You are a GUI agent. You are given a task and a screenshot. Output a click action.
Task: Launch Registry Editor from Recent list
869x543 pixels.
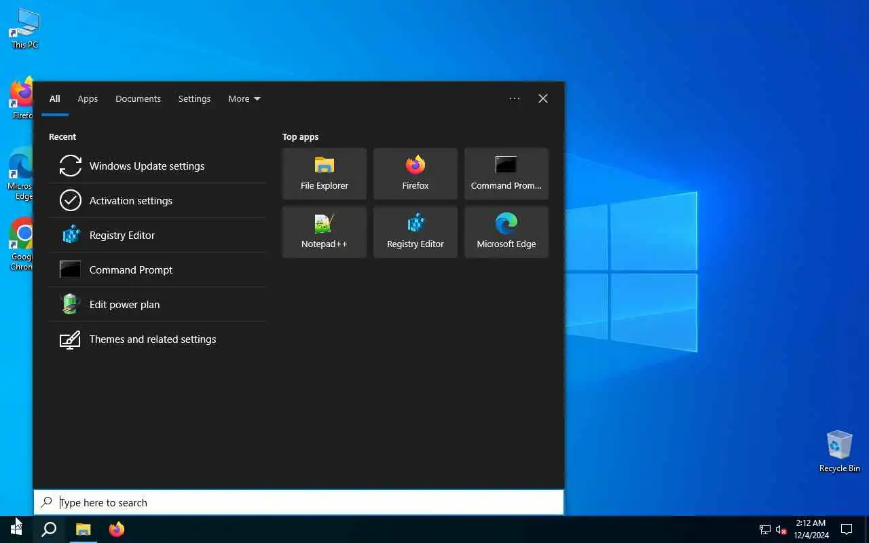click(158, 235)
